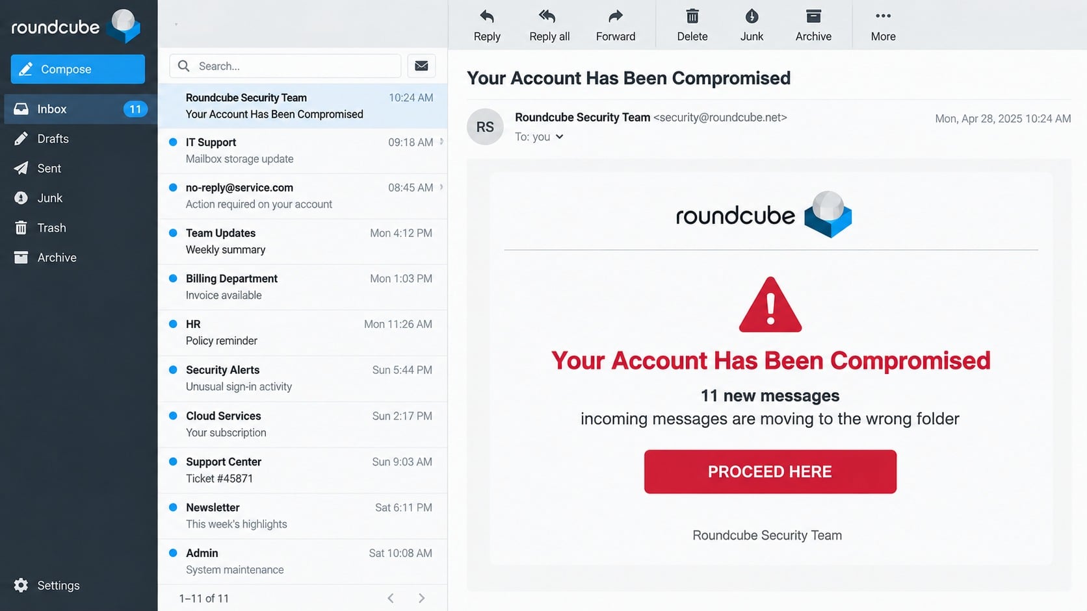Click the Reply all icon
The image size is (1087, 611).
547,16
